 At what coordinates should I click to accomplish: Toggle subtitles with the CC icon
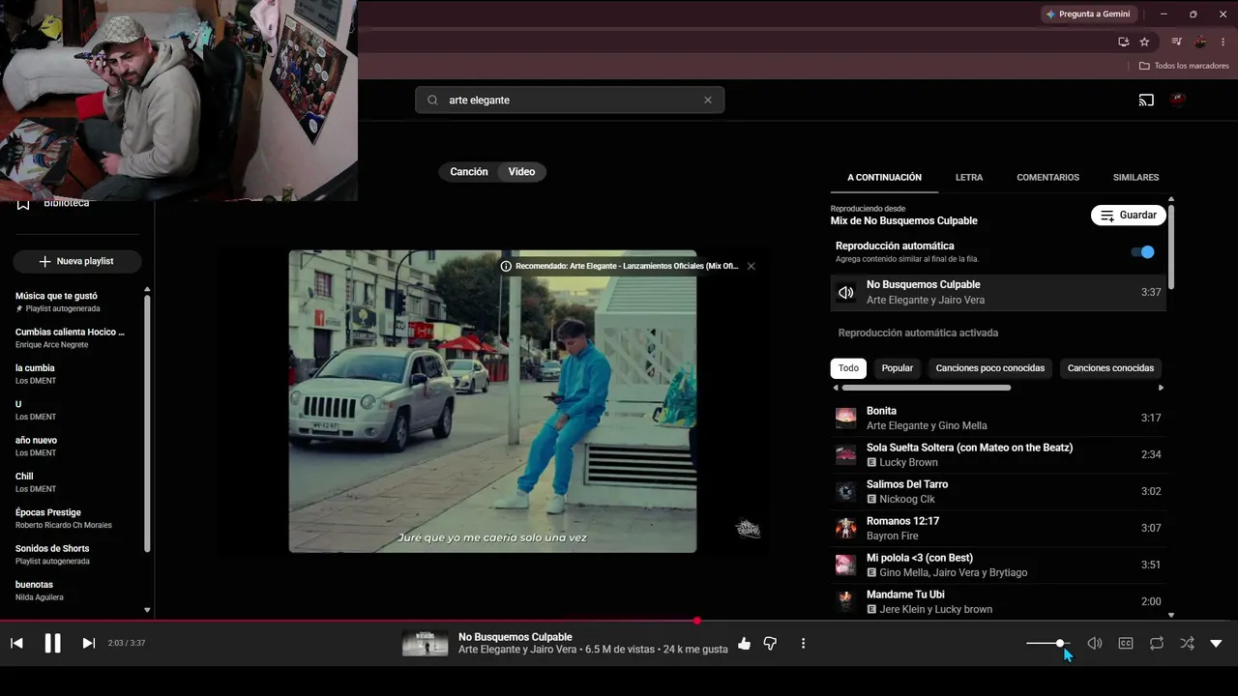[x=1126, y=643]
